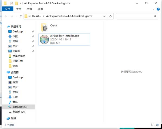Image resolution: width=162 pixels, height=129 pixels.
Task: Click New Folder icon in title bar toolbar
Action: coord(16,3)
